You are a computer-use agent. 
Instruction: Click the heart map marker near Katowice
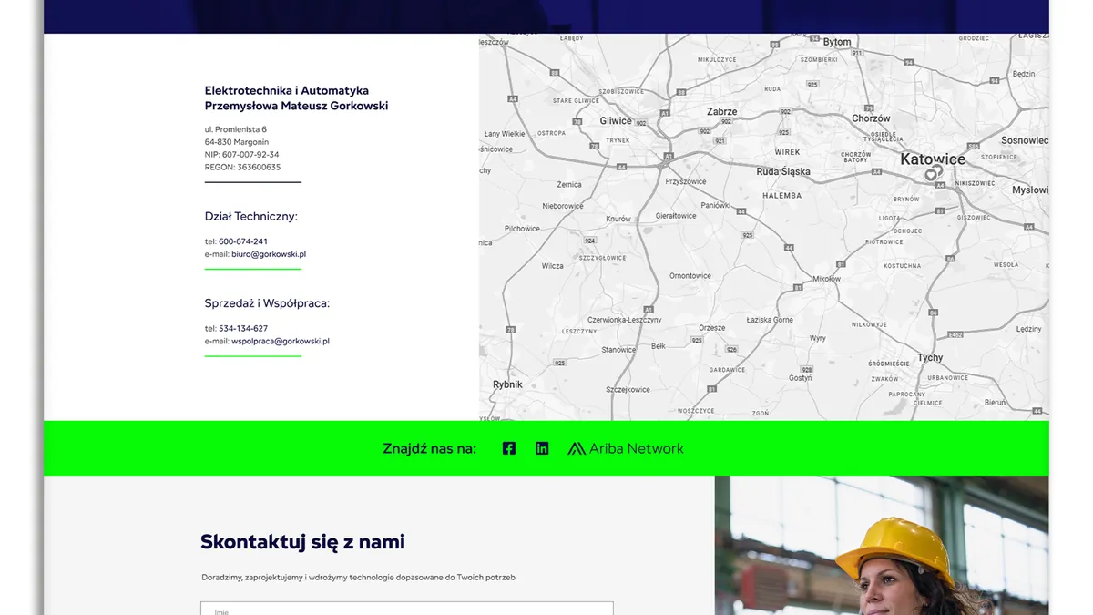click(x=933, y=174)
